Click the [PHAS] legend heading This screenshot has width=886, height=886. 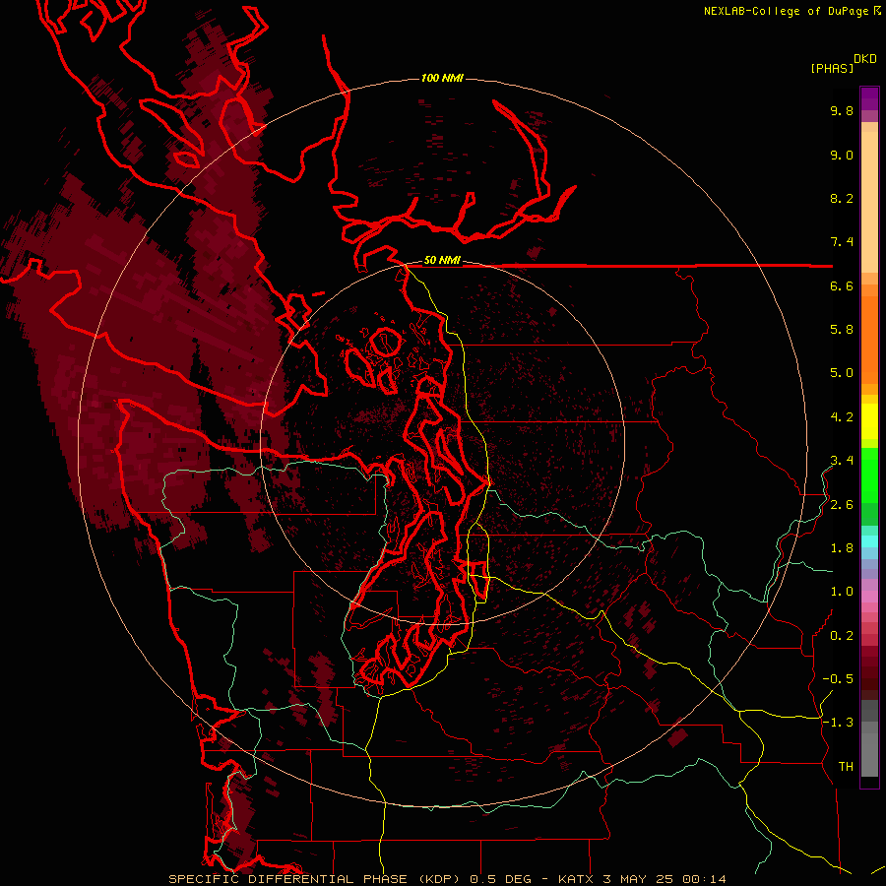point(832,68)
